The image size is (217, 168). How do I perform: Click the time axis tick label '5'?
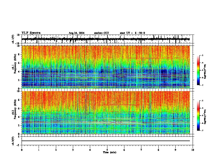pos(107,150)
